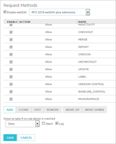This screenshot has height=144, width=116.
Task: Click Allow action in the CHECKOUT row
Action: coord(48,32)
